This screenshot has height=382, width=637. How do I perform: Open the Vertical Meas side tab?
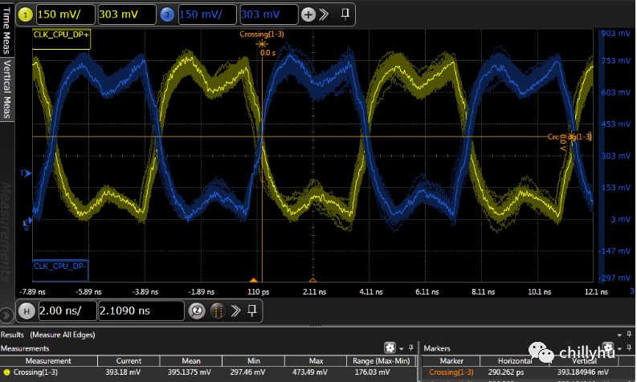point(6,88)
